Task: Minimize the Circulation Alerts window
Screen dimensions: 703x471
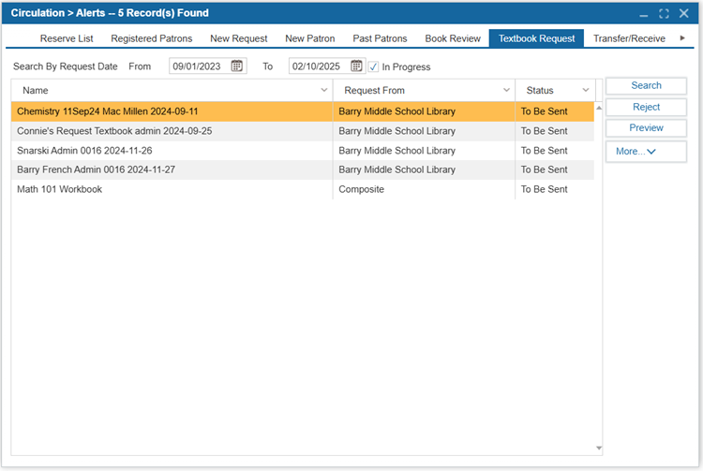Action: [x=644, y=14]
